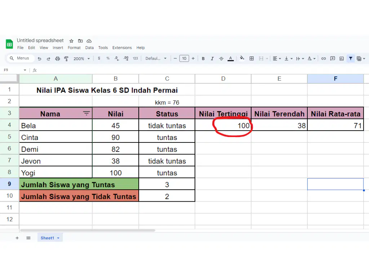The width and height of the screenshot is (369, 277).
Task: Open the View menu
Action: point(44,48)
